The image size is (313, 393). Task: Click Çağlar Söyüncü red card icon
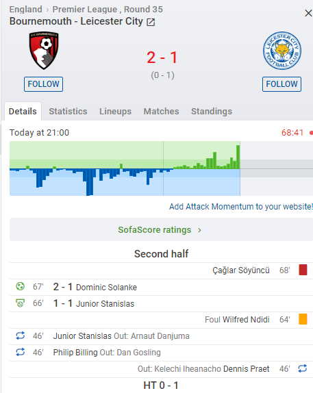click(303, 270)
